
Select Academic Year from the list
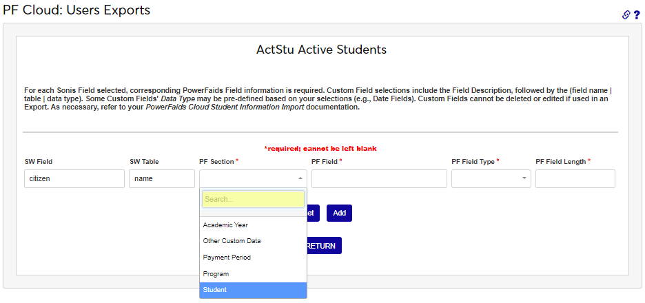[225, 225]
